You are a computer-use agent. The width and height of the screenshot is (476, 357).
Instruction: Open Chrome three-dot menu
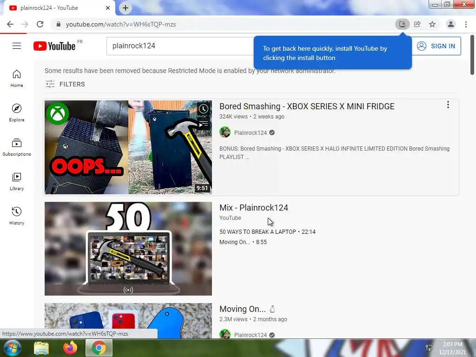(466, 24)
